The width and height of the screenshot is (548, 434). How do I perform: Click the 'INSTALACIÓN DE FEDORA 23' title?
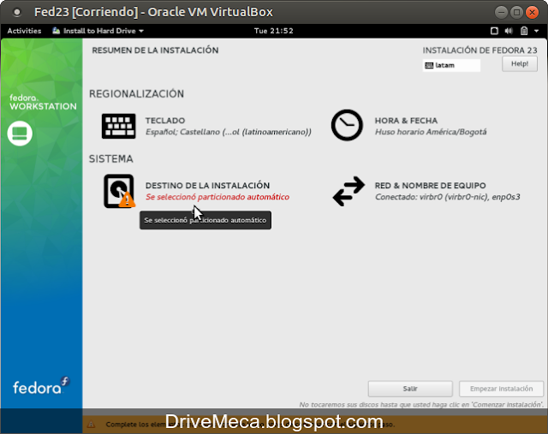479,51
